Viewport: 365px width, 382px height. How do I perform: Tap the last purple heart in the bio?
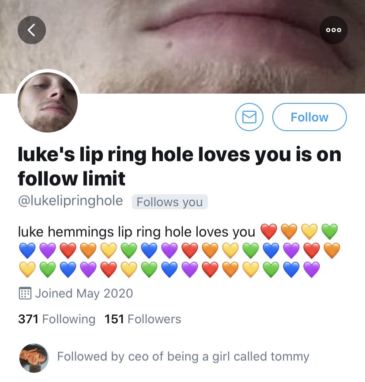point(312,269)
